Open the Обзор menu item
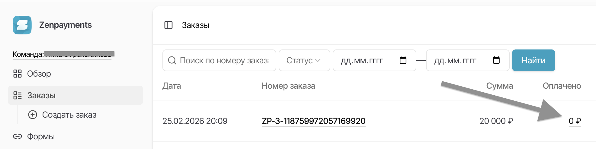The width and height of the screenshot is (596, 149). click(x=39, y=74)
